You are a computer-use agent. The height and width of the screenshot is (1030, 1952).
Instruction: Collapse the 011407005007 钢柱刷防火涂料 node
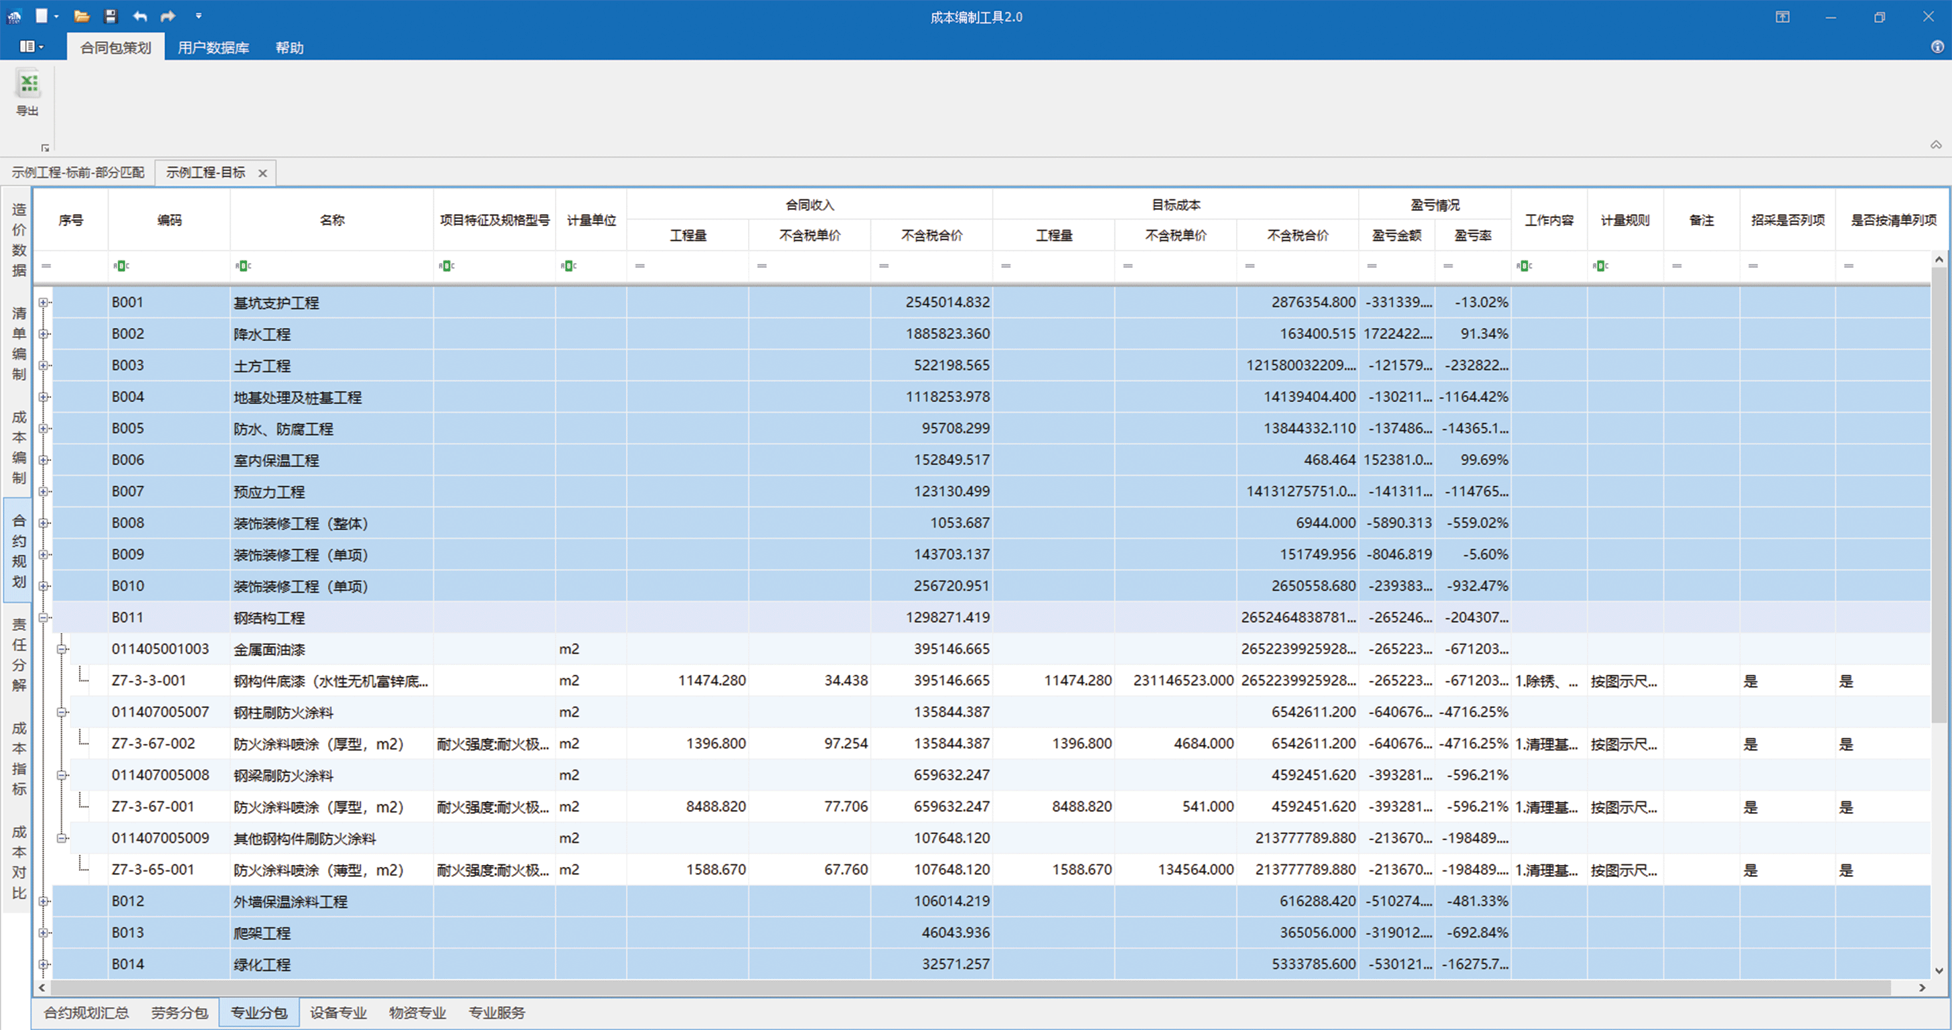(x=62, y=713)
